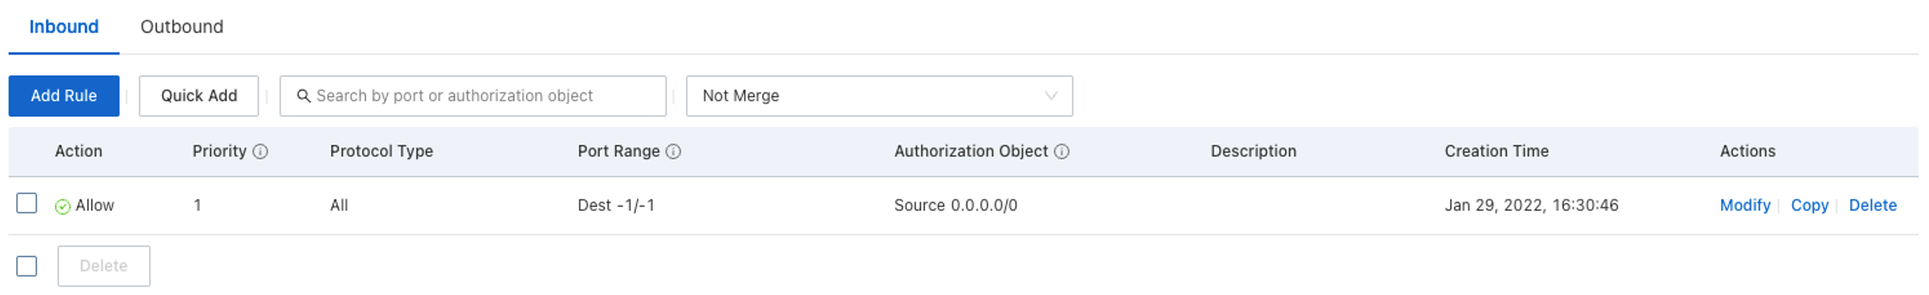Select the checkbox for the Allow rule

pos(27,204)
